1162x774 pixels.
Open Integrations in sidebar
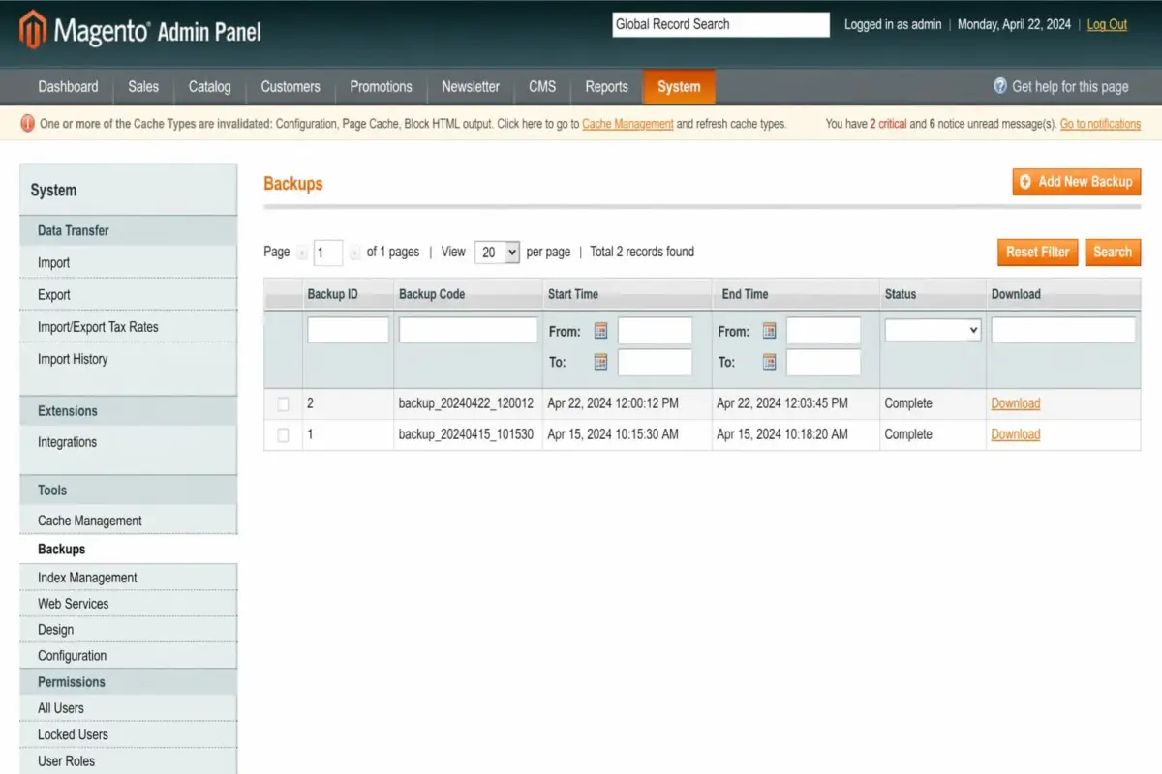pyautogui.click(x=128, y=442)
